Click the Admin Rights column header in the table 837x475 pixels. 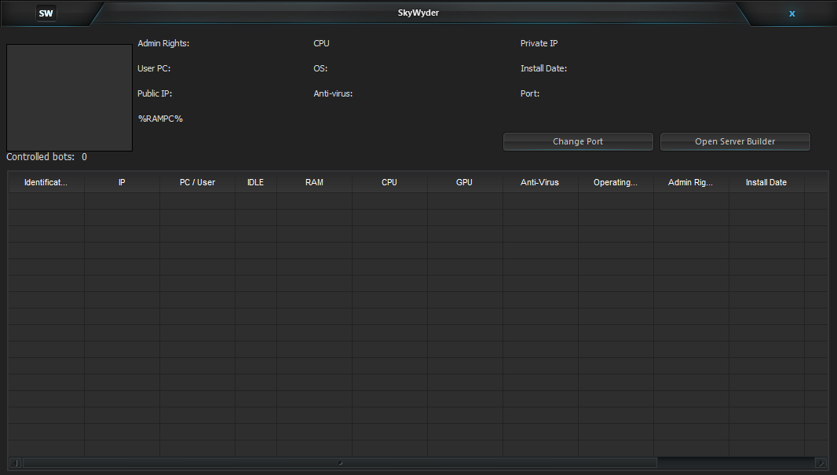[x=691, y=182]
